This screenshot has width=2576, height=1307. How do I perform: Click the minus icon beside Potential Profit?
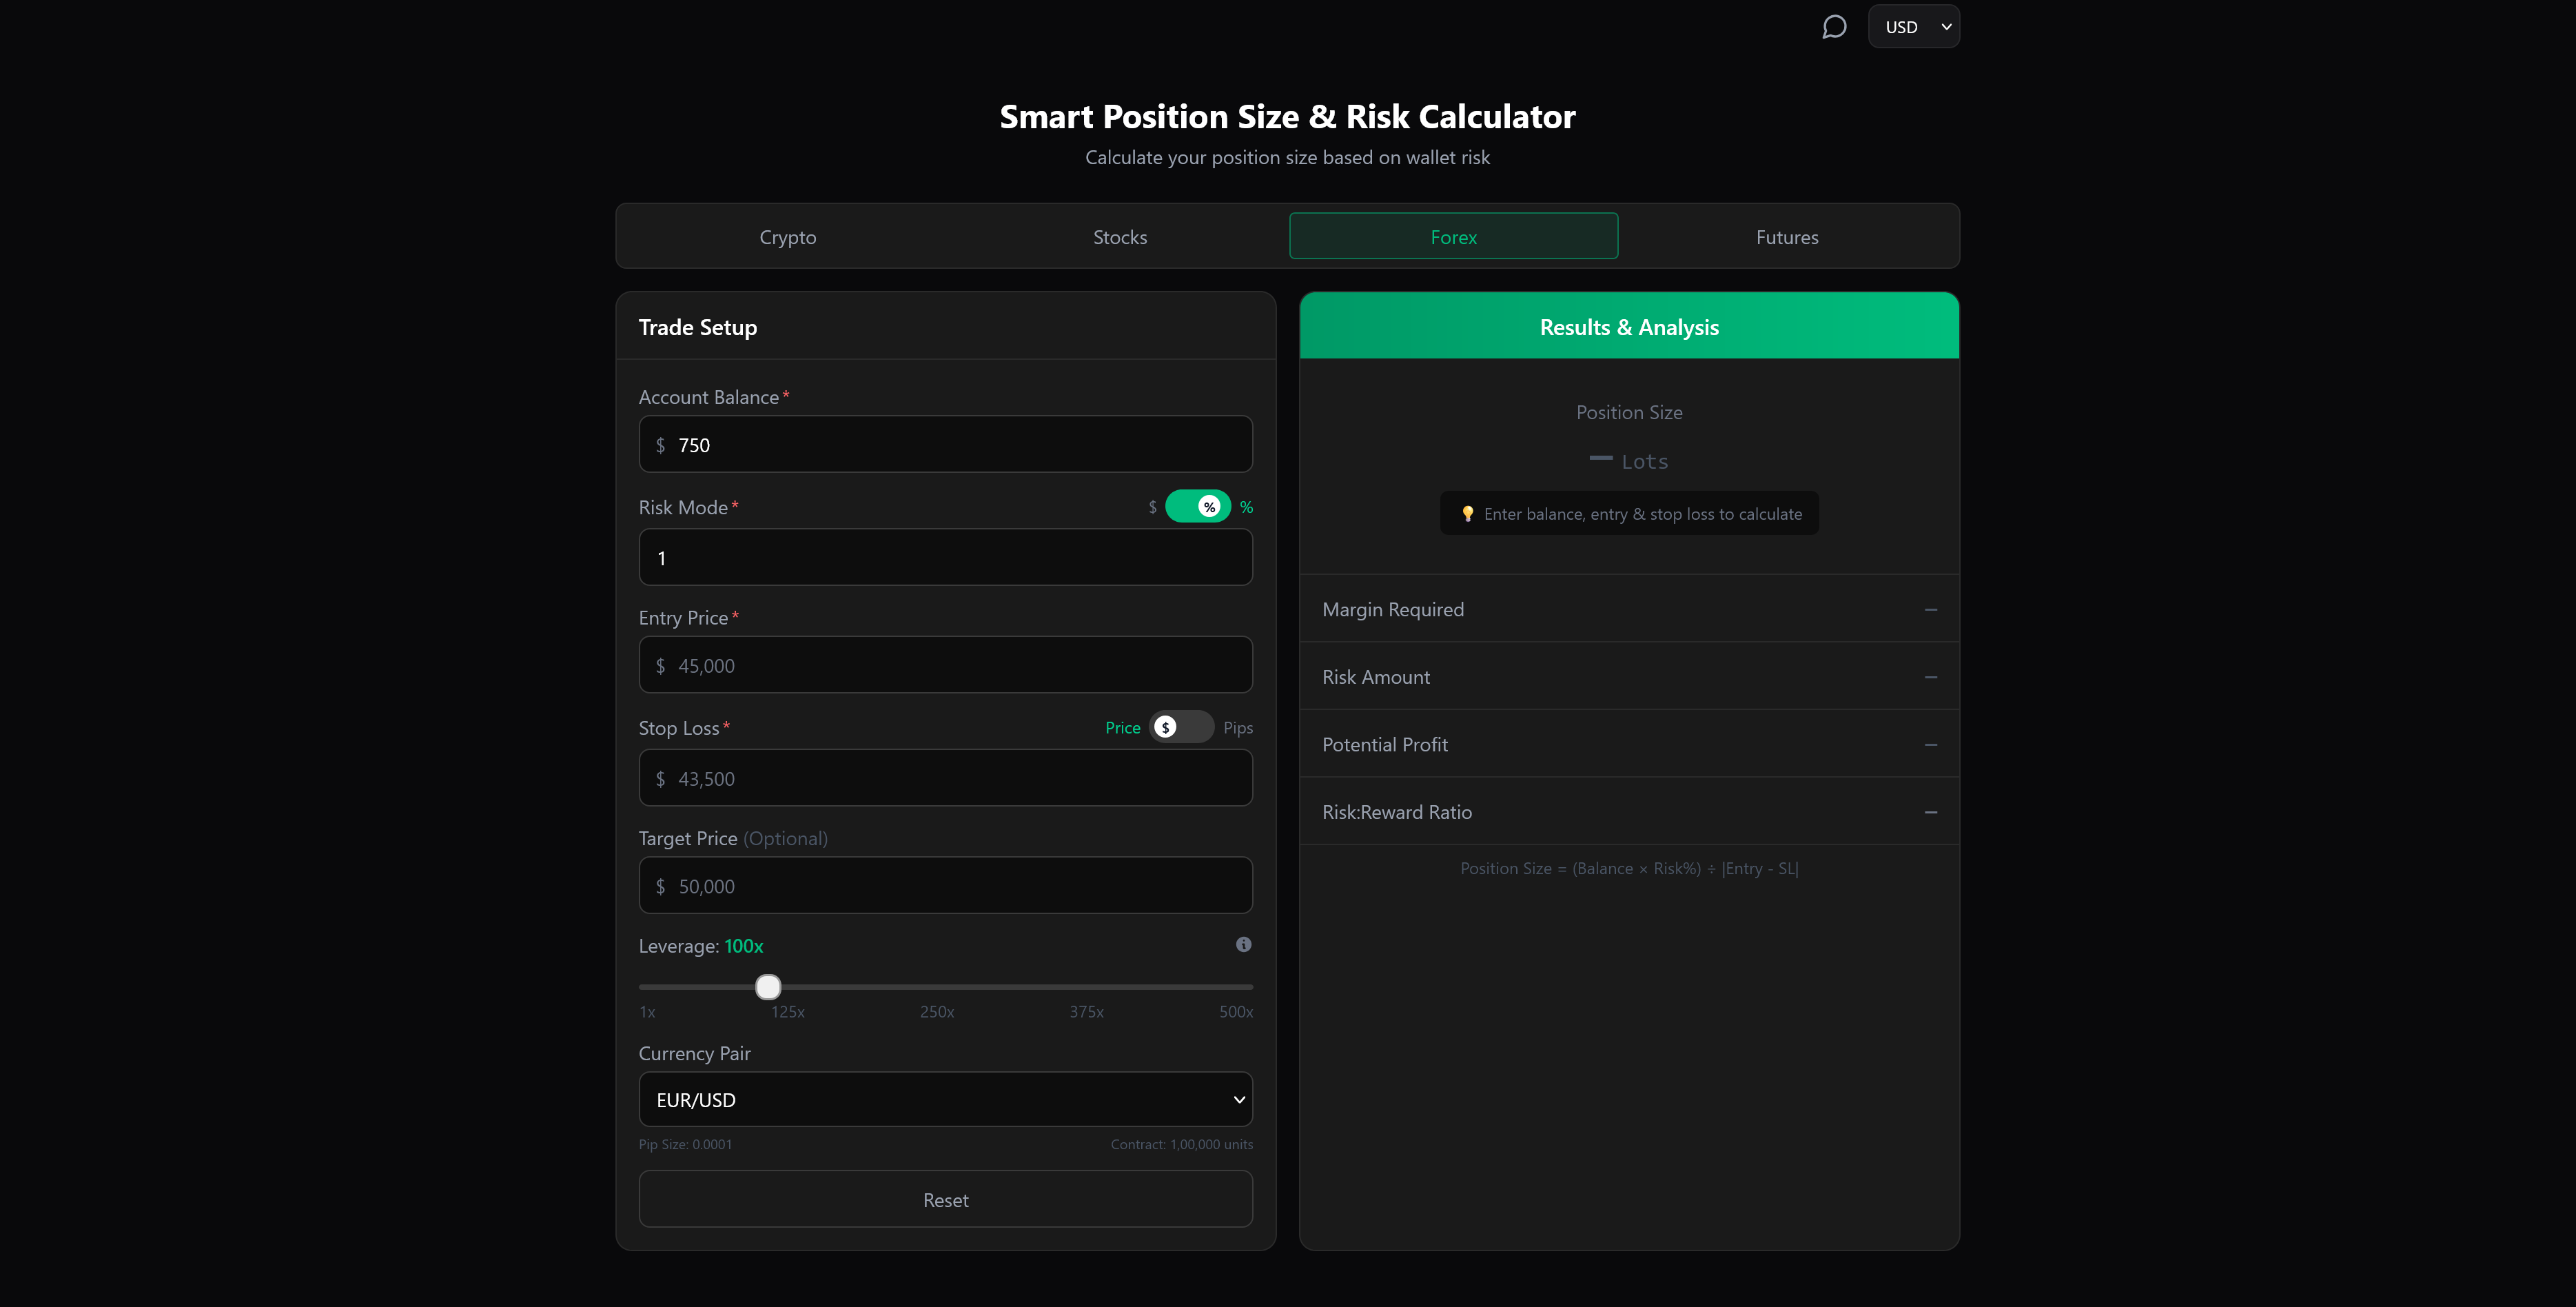tap(1930, 744)
